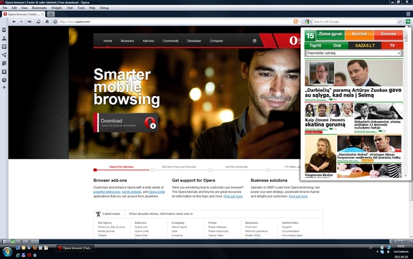The width and height of the screenshot is (413, 259).
Task: Toggle the panels sidebar from status bar
Action: click(4, 241)
